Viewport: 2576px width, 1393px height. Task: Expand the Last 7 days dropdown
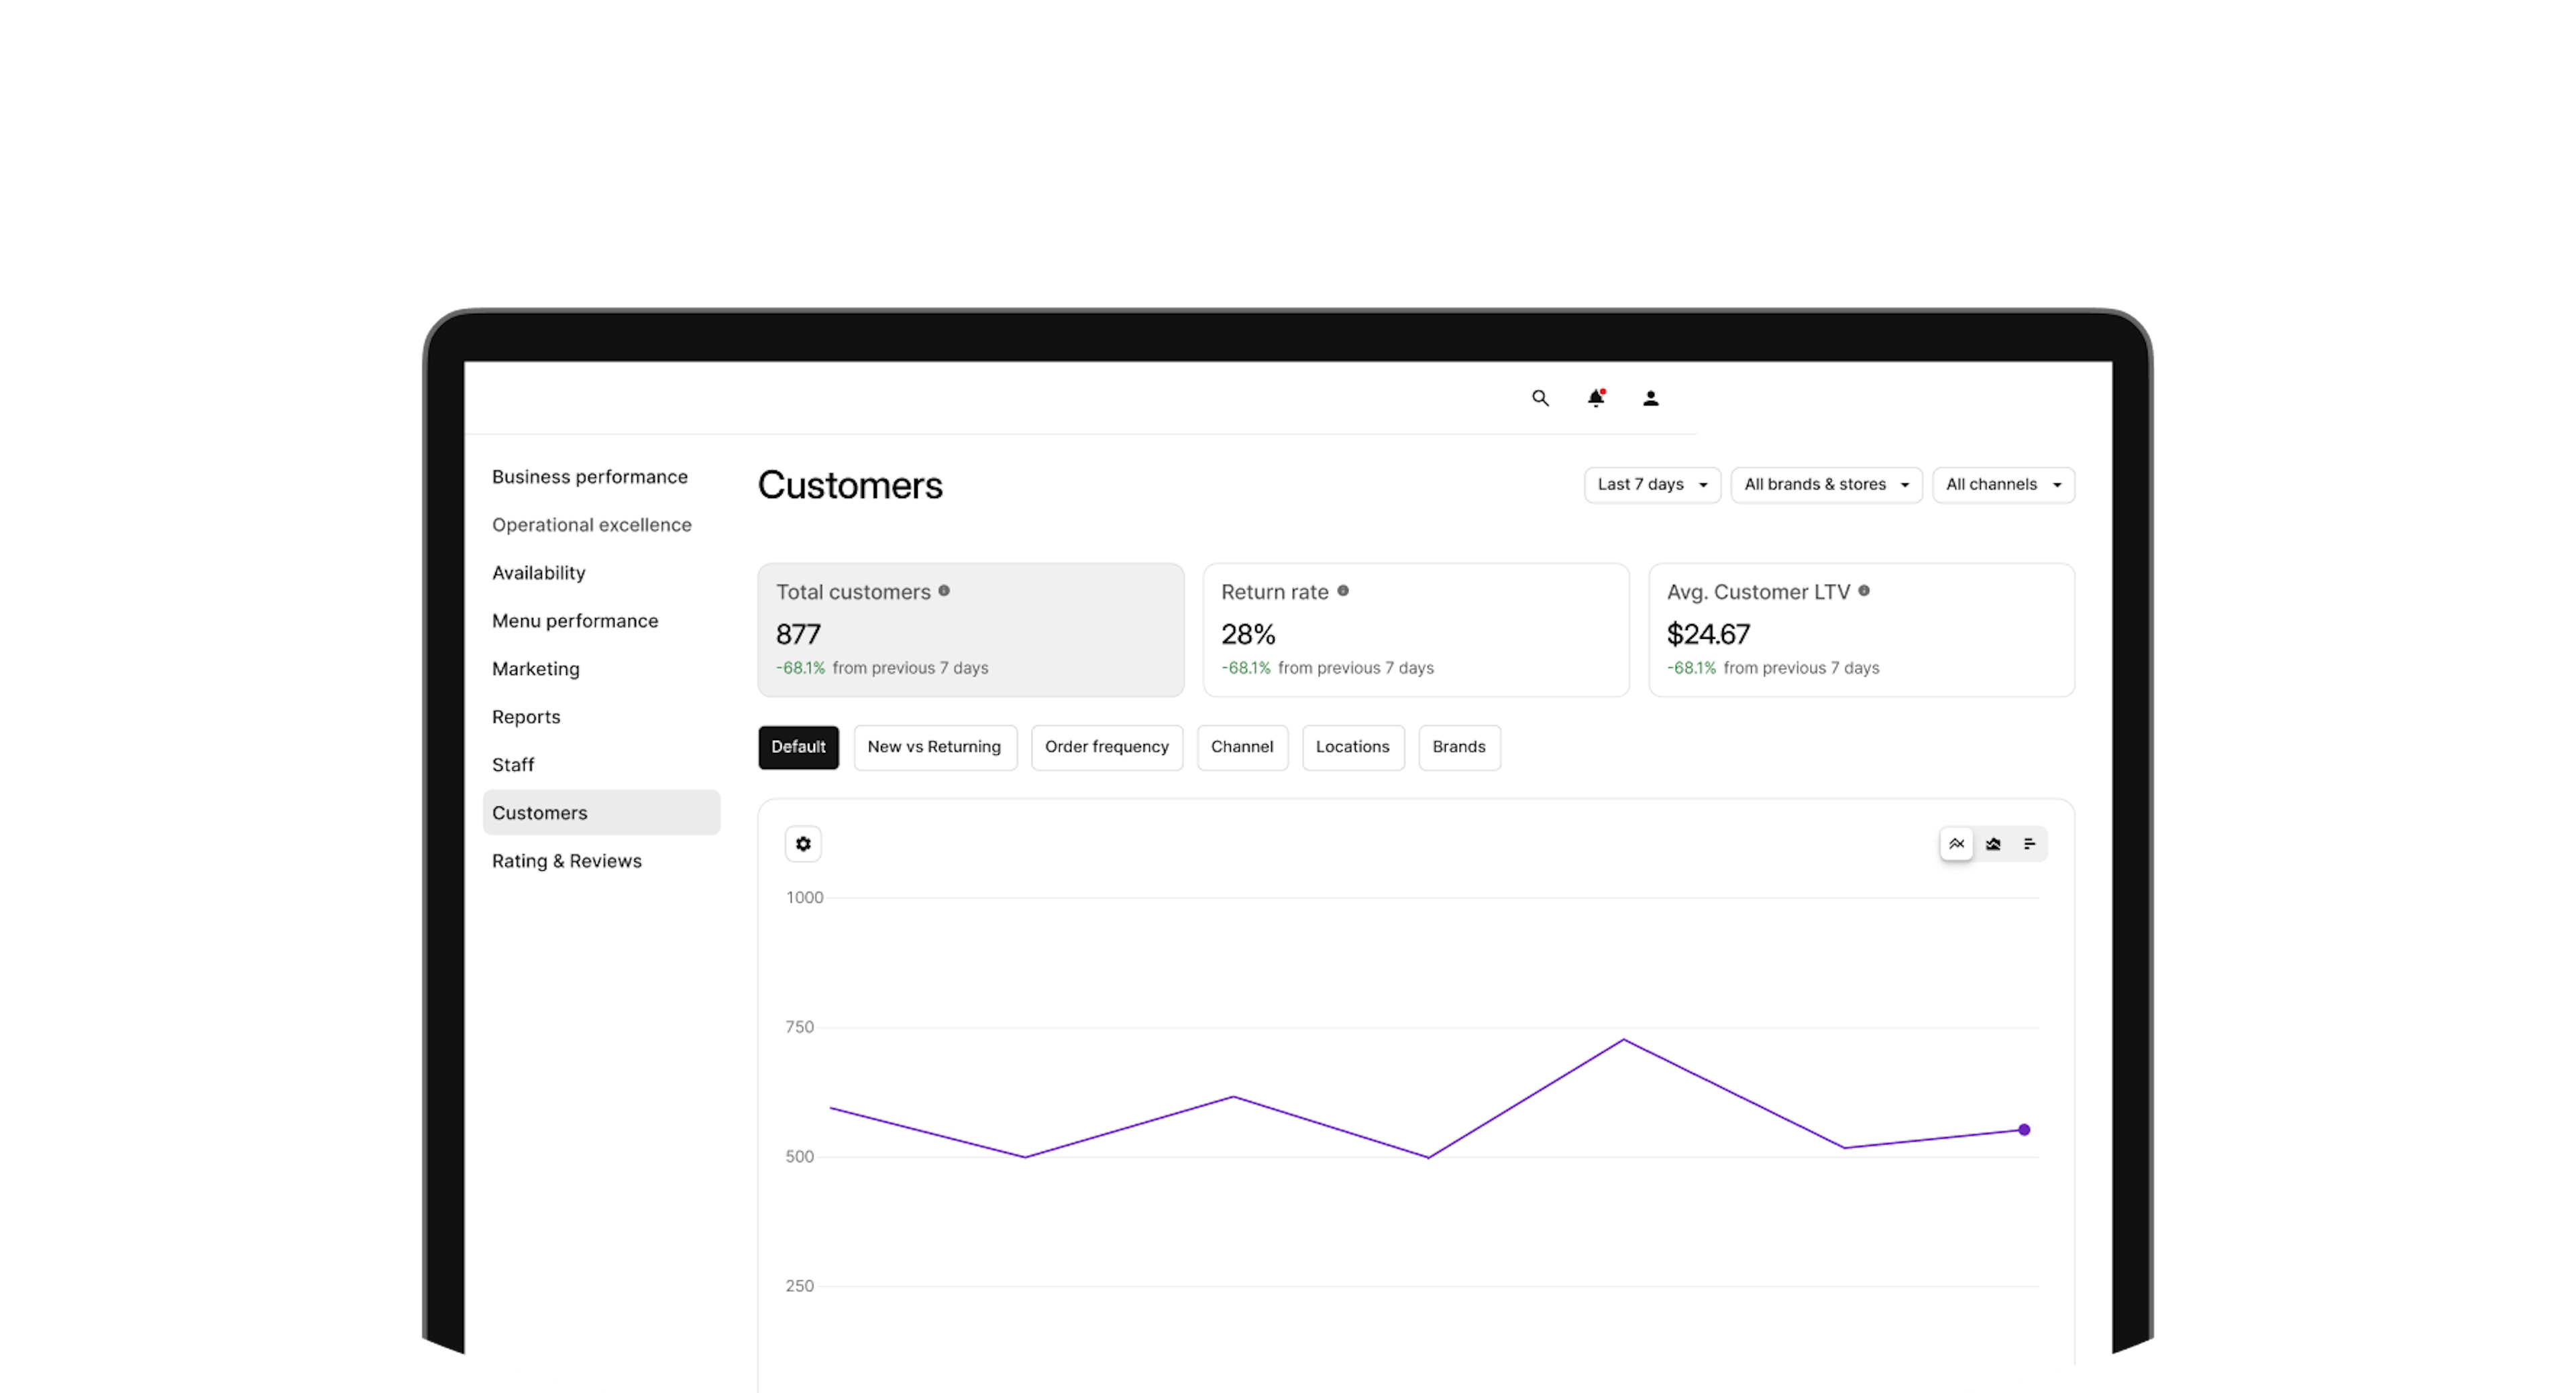pos(1652,485)
